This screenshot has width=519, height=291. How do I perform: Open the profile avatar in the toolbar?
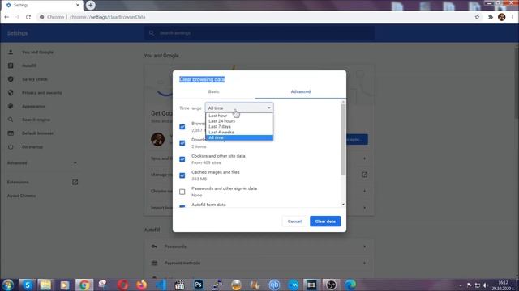coord(501,17)
